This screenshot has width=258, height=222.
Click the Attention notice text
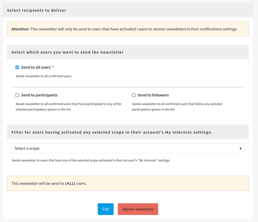pos(125,29)
